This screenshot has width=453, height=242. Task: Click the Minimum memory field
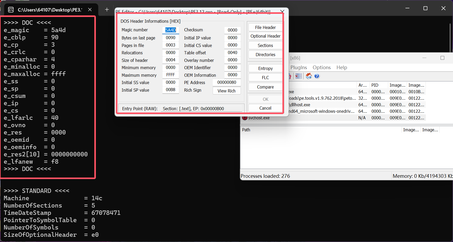[171, 67]
